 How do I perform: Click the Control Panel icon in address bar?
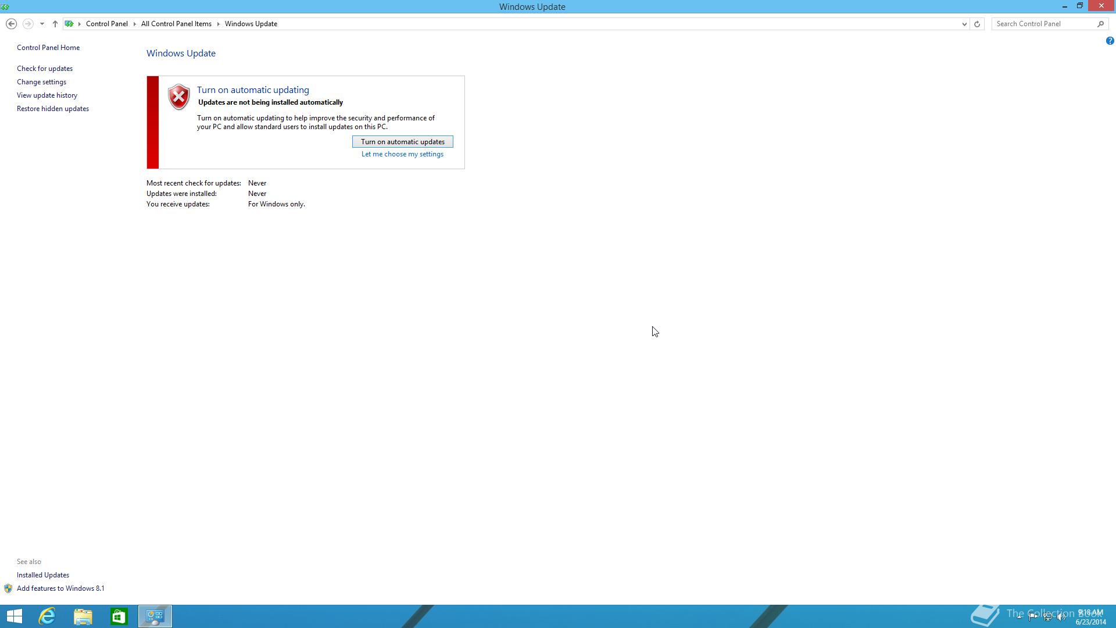point(69,24)
